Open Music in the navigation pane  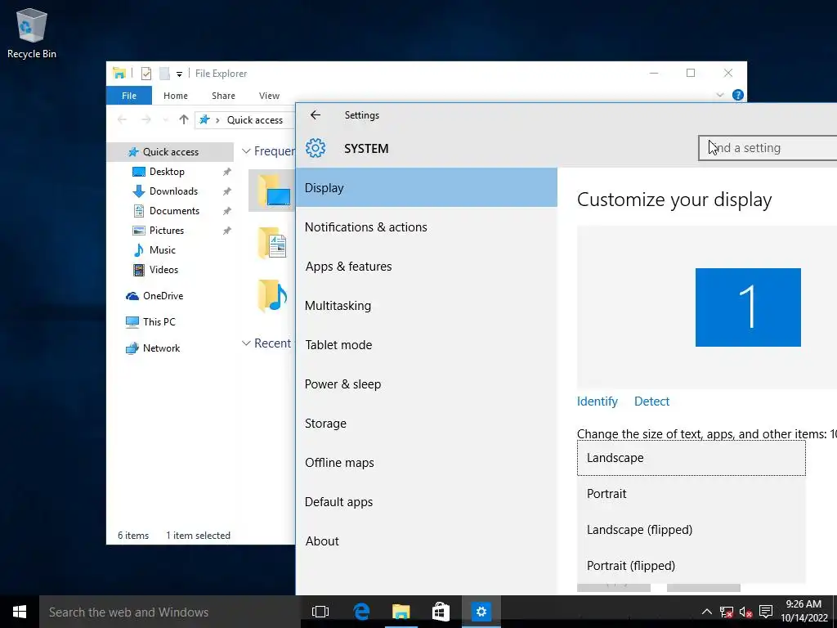tap(163, 250)
